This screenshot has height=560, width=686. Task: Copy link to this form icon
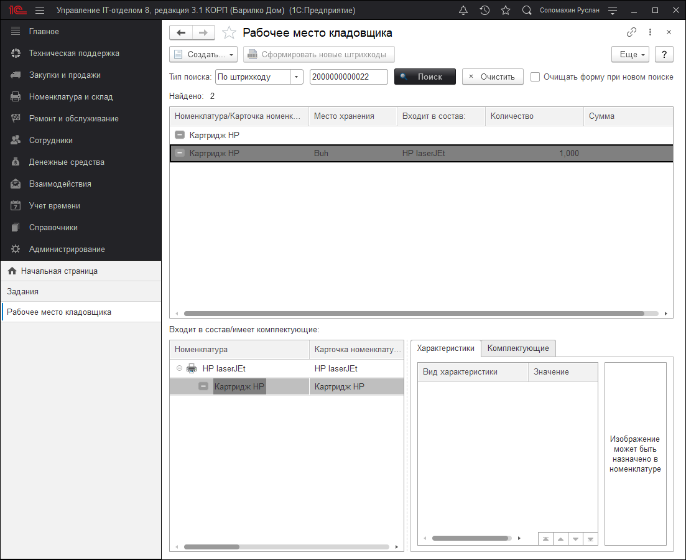631,32
